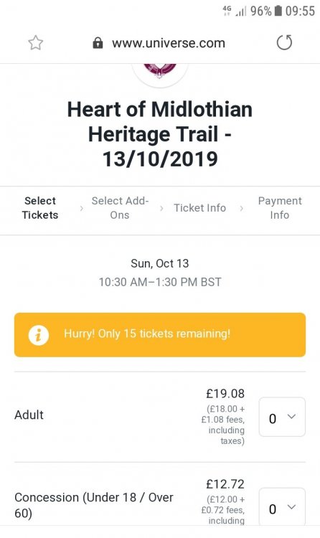Go to the Ticket Info step

(x=200, y=208)
